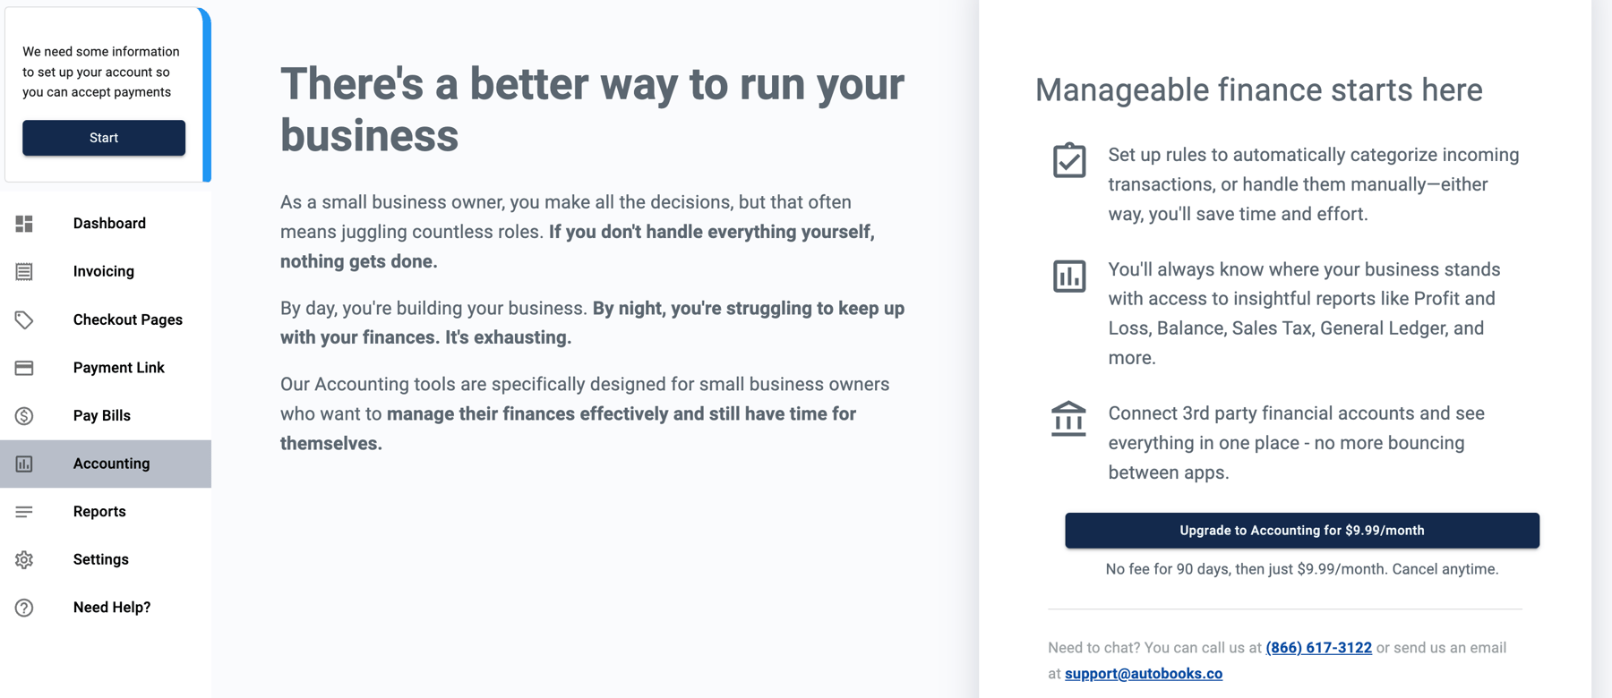Click the Accounting chart icon in sidebar
Viewport: 1612px width, 698px height.
tap(24, 464)
